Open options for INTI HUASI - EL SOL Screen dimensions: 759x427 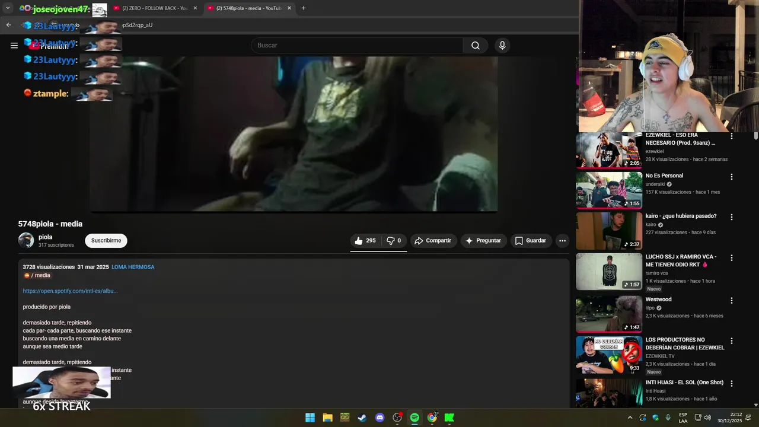732,384
